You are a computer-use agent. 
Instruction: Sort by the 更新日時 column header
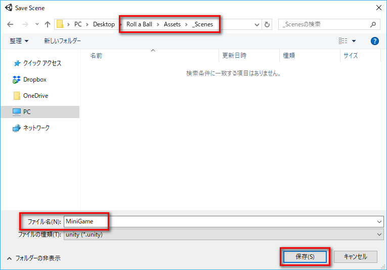[249, 56]
